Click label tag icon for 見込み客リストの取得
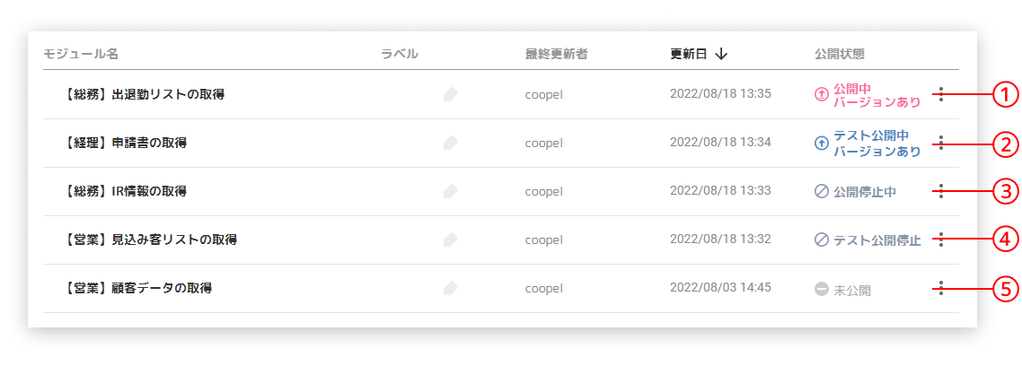The height and width of the screenshot is (366, 1022). point(451,240)
